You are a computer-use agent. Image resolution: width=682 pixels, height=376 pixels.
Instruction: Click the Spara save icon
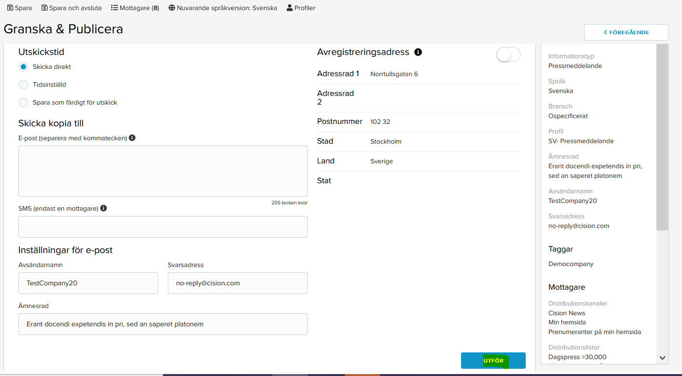10,8
